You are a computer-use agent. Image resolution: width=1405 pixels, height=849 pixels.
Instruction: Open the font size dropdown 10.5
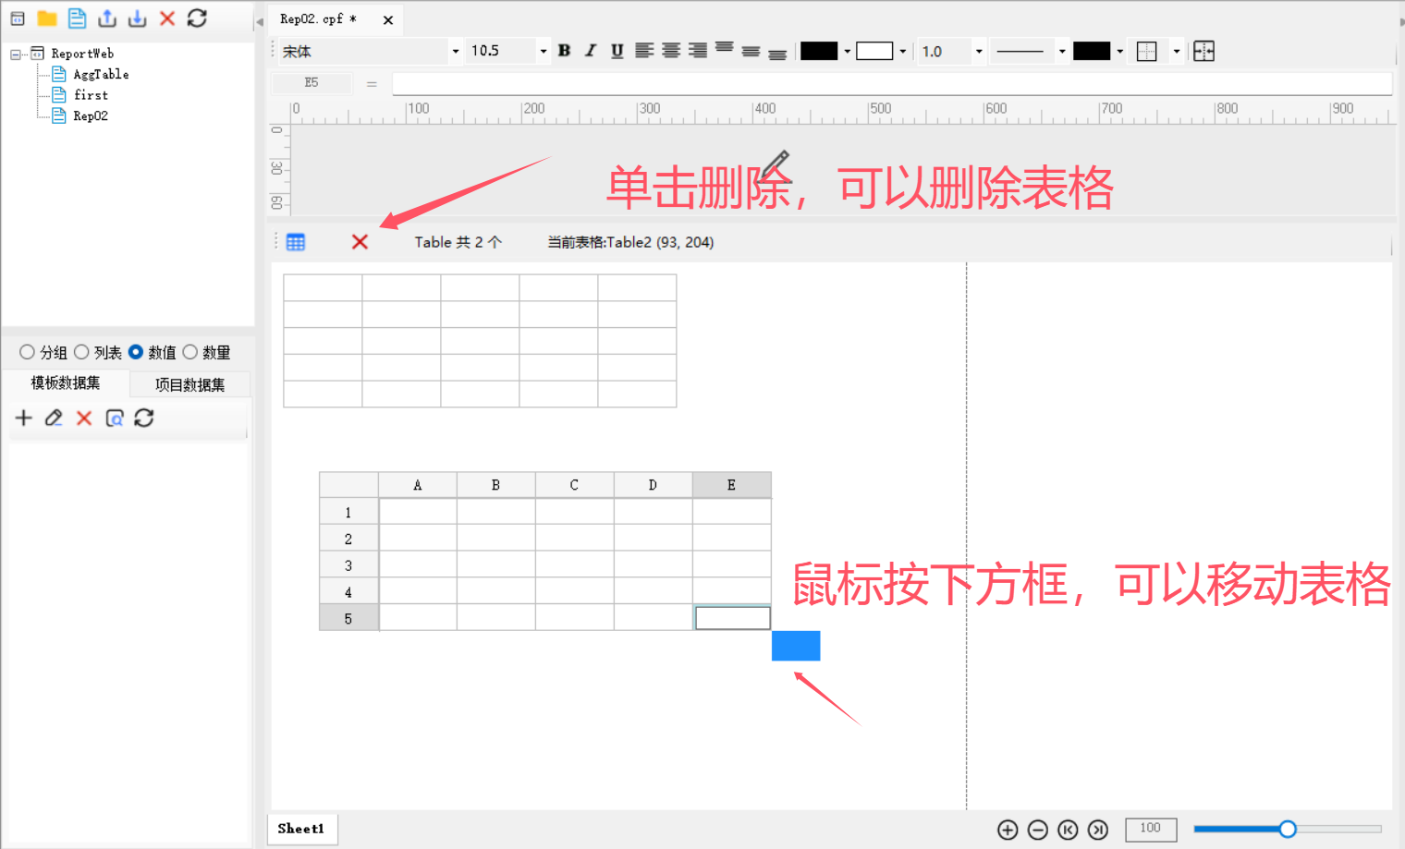[543, 51]
